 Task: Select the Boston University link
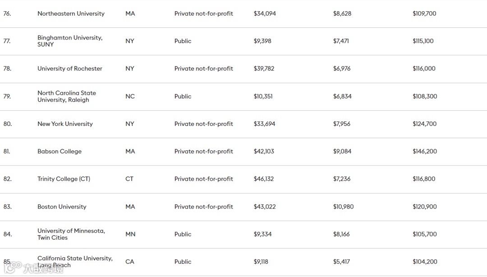(62, 206)
